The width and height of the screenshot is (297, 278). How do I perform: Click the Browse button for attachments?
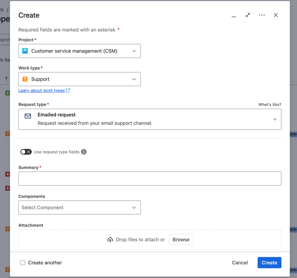tap(181, 240)
